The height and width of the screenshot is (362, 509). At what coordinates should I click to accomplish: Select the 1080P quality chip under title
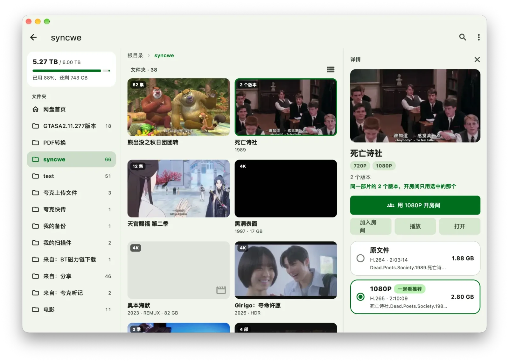point(384,166)
